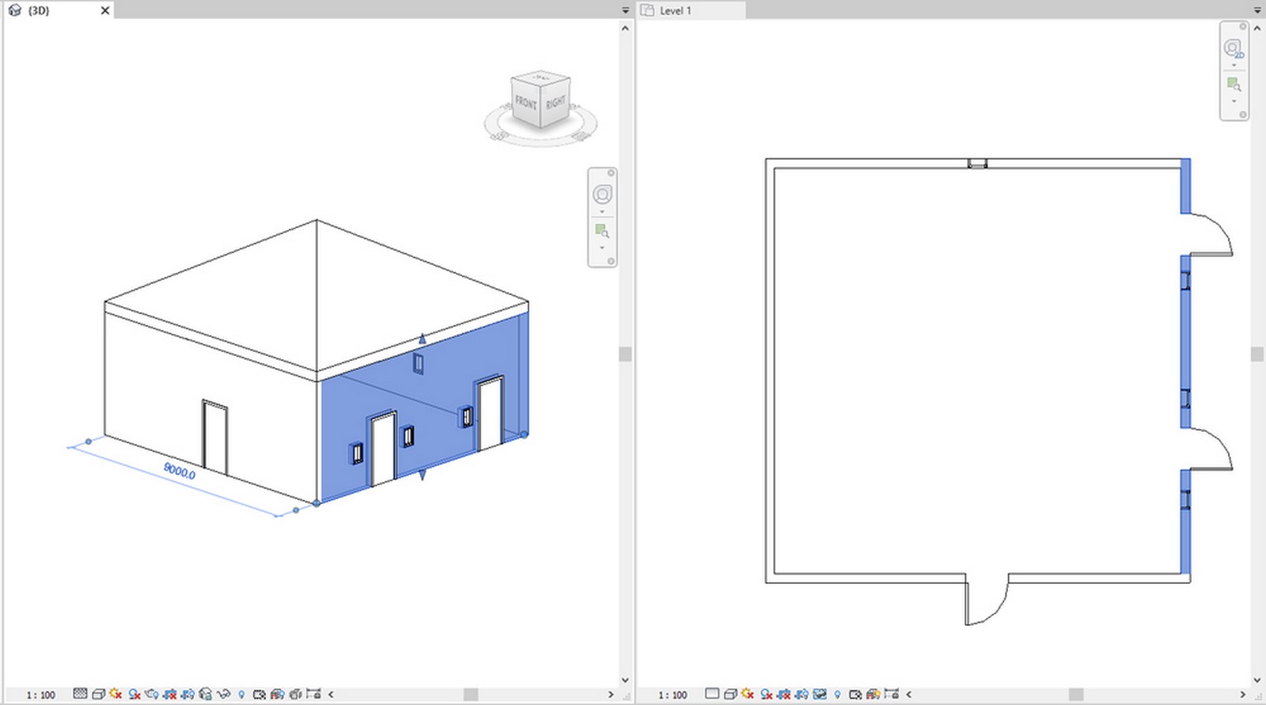Expand 2D wheel options in Level 1 navigation bar
This screenshot has width=1266, height=705.
click(1234, 66)
